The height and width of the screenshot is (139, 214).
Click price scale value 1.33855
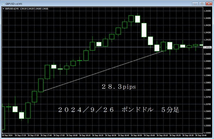tap(208, 83)
